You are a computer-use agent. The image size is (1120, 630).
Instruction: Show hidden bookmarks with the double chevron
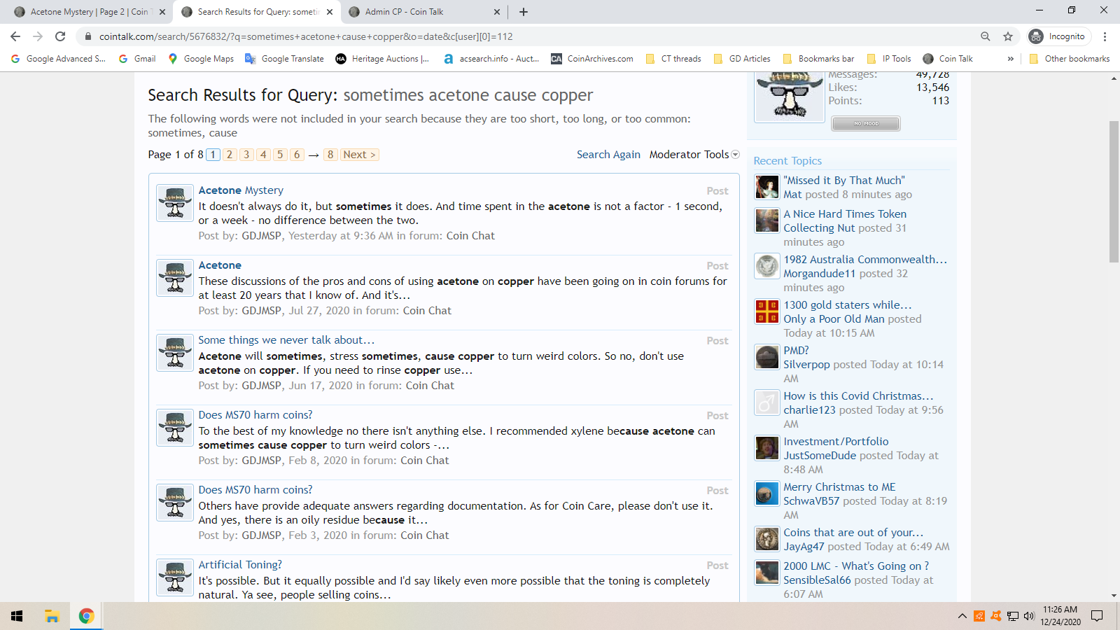coord(1010,59)
